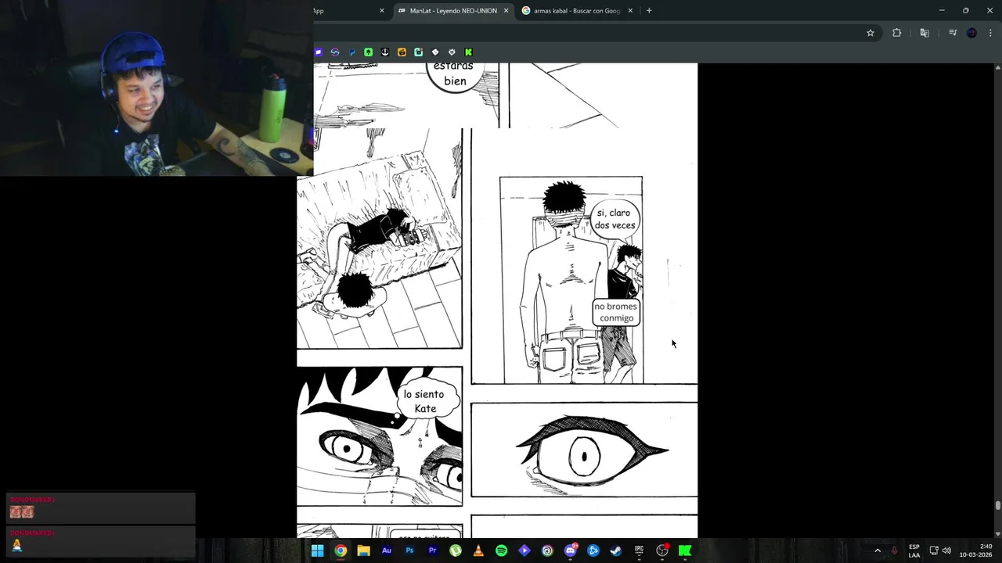
Task: Open the white diamond bookmark icon
Action: pyautogui.click(x=435, y=52)
